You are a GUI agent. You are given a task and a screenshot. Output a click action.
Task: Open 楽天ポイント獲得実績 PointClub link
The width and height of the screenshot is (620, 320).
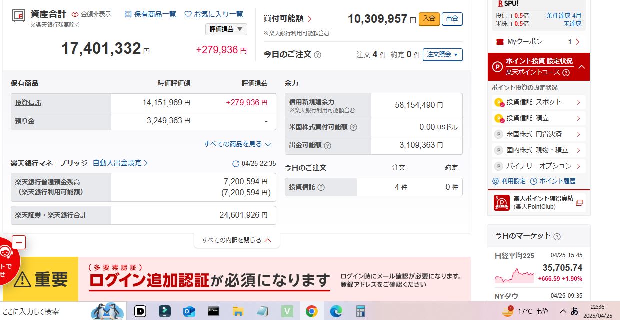point(538,202)
